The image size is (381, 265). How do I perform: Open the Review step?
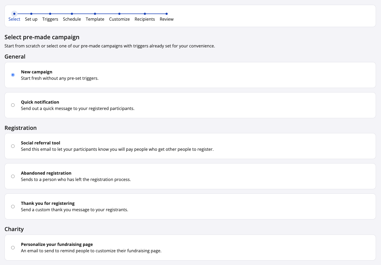coord(167,16)
